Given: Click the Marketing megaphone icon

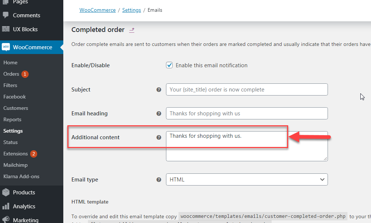Looking at the screenshot, I should point(6,220).
